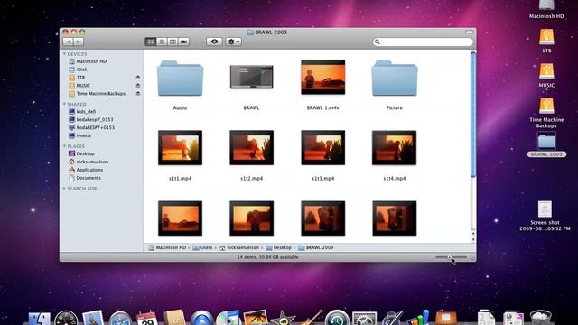The image size is (578, 325).
Task: Click BRAWL 2009 in the path bar
Action: (x=315, y=247)
